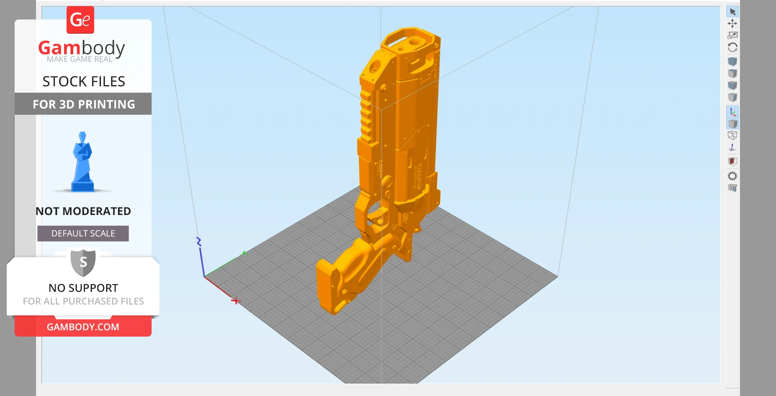Open the scale tool
776x396 pixels.
point(733,35)
